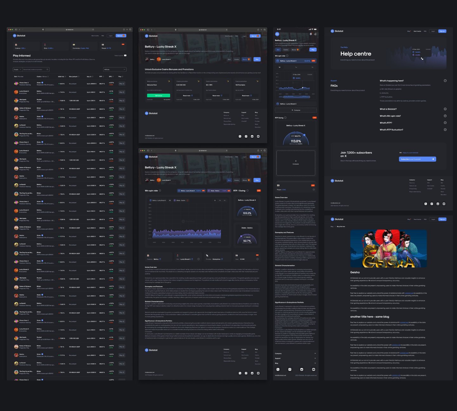457x411 pixels.
Task: Expand the What's RTP fluctuation? FAQ
Action: coord(445,130)
